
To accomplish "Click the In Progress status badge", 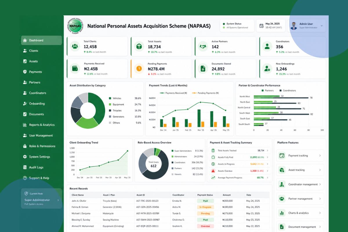I will (x=205, y=207).
